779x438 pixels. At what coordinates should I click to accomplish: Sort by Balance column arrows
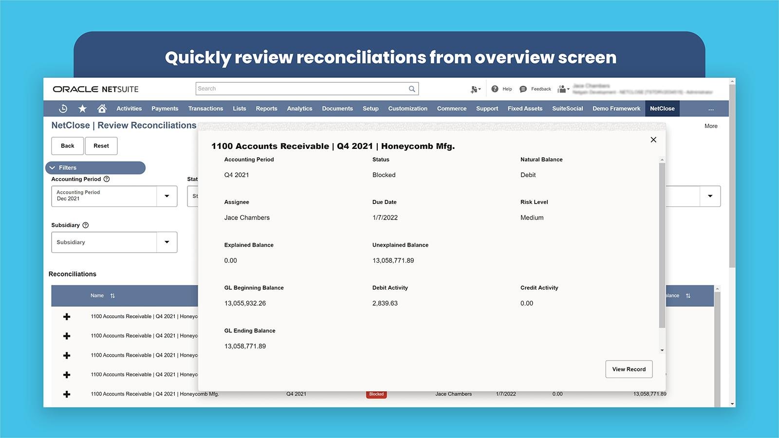point(688,296)
